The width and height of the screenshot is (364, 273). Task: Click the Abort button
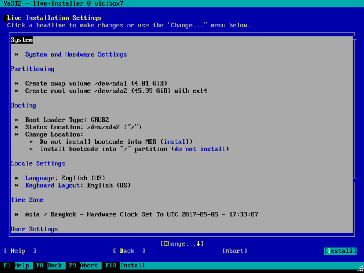(235, 251)
